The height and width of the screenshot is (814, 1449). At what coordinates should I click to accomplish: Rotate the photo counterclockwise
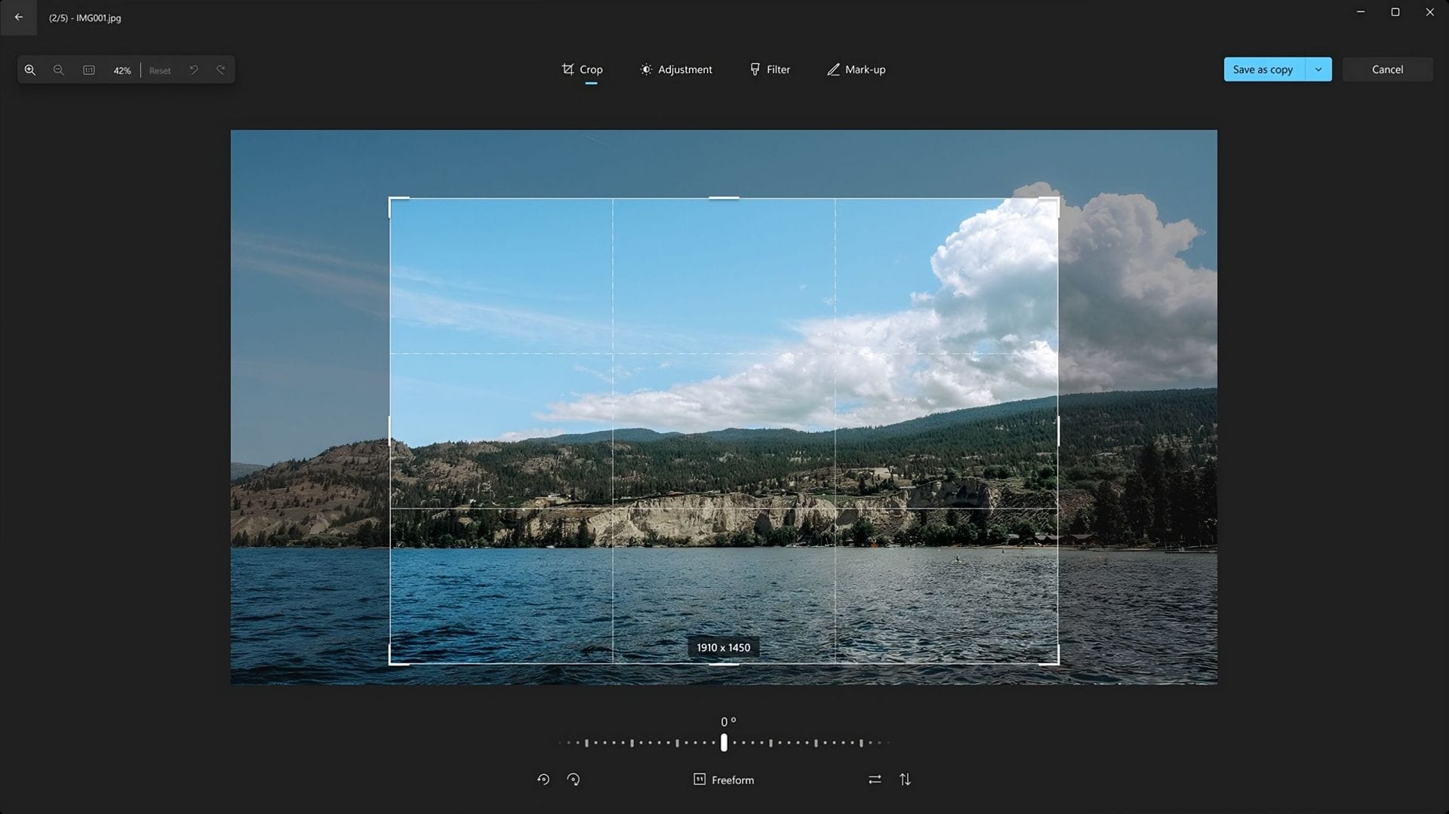543,779
